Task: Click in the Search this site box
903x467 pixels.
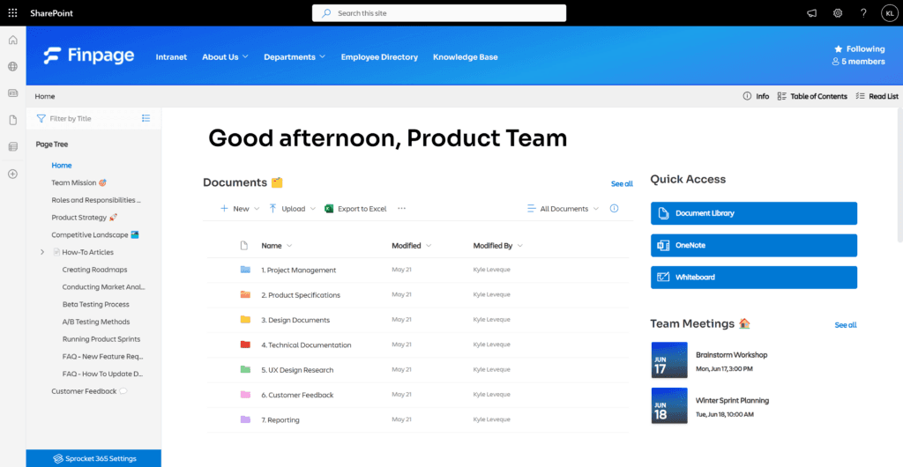Action: [x=439, y=13]
